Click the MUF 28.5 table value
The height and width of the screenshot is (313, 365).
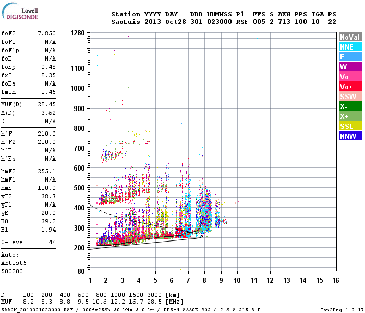(154, 302)
